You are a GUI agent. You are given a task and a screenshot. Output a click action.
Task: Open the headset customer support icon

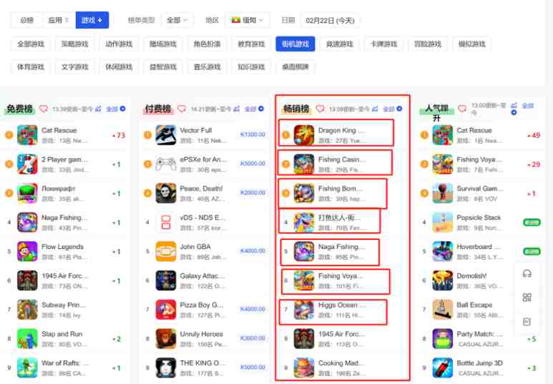pyautogui.click(x=527, y=273)
